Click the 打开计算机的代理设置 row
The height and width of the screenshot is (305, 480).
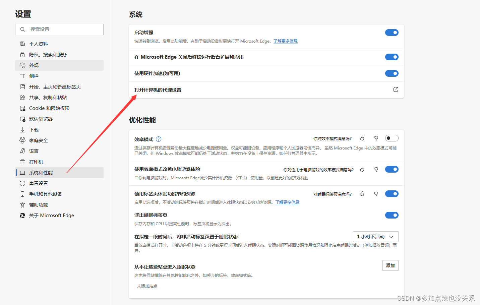click(266, 90)
